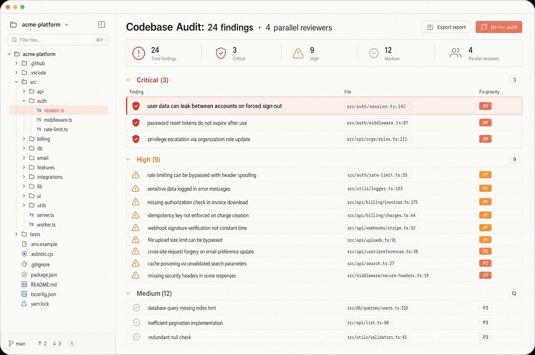This screenshot has width=535, height=355.
Task: Open src/middleware/secure-headers.ts:19 file link
Action: pyautogui.click(x=388, y=276)
